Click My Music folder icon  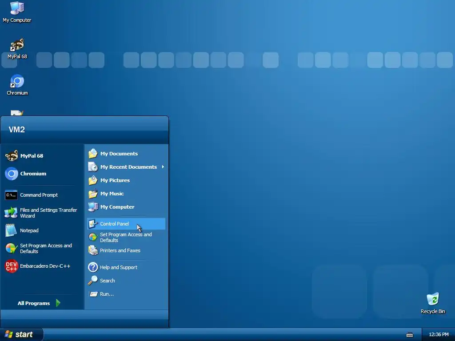pyautogui.click(x=93, y=194)
